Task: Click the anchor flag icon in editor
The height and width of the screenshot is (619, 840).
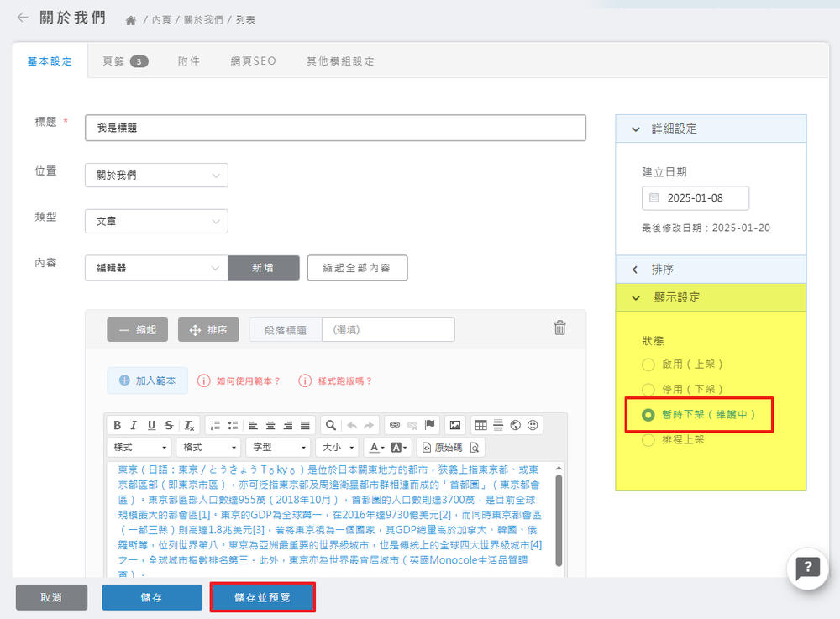Action: tap(430, 425)
